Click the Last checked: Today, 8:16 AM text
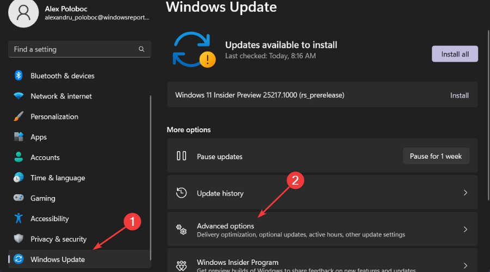Screen dimensions: 490x272 coord(271,56)
